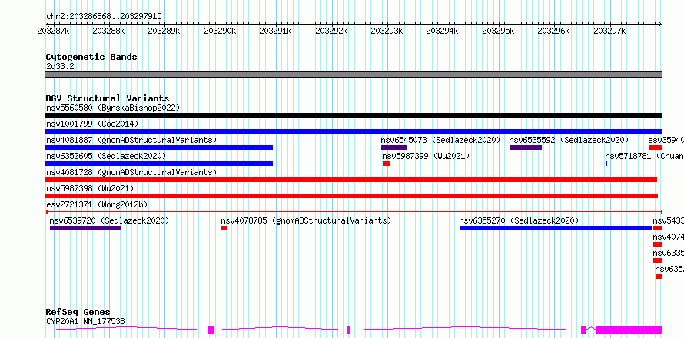The height and width of the screenshot is (338, 684).
Task: Click the 203290k ruler tick label
Action: (x=221, y=31)
